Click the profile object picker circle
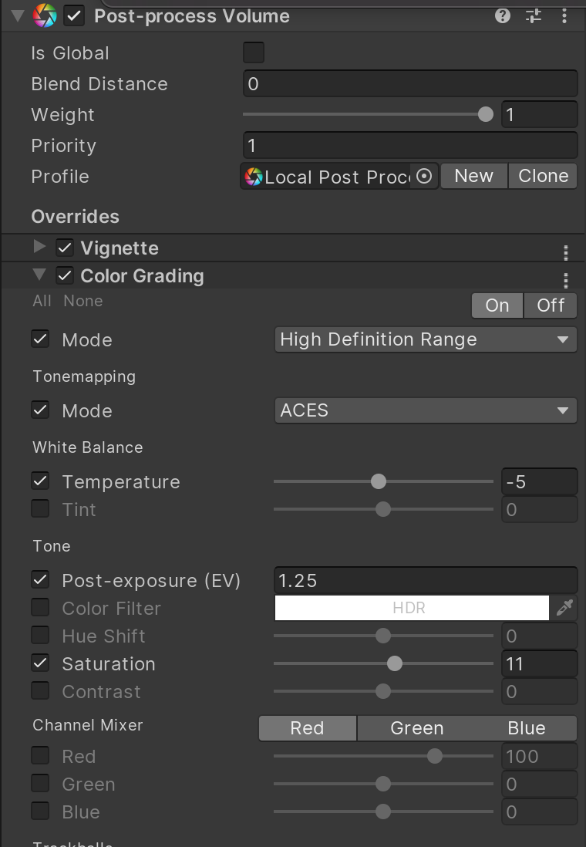 [423, 177]
